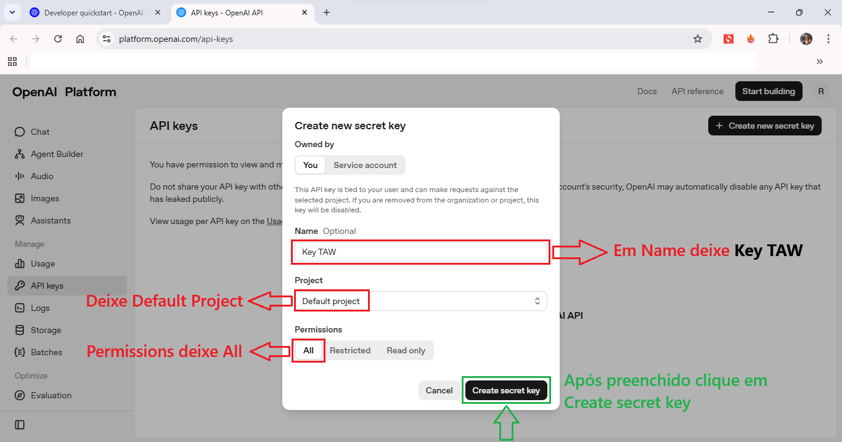
Task: Click the Assistants robot icon
Action: (20, 220)
